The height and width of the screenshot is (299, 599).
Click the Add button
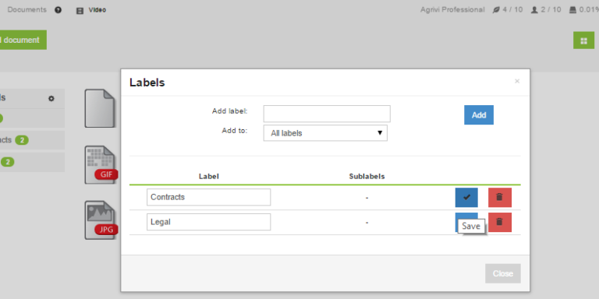(x=479, y=114)
